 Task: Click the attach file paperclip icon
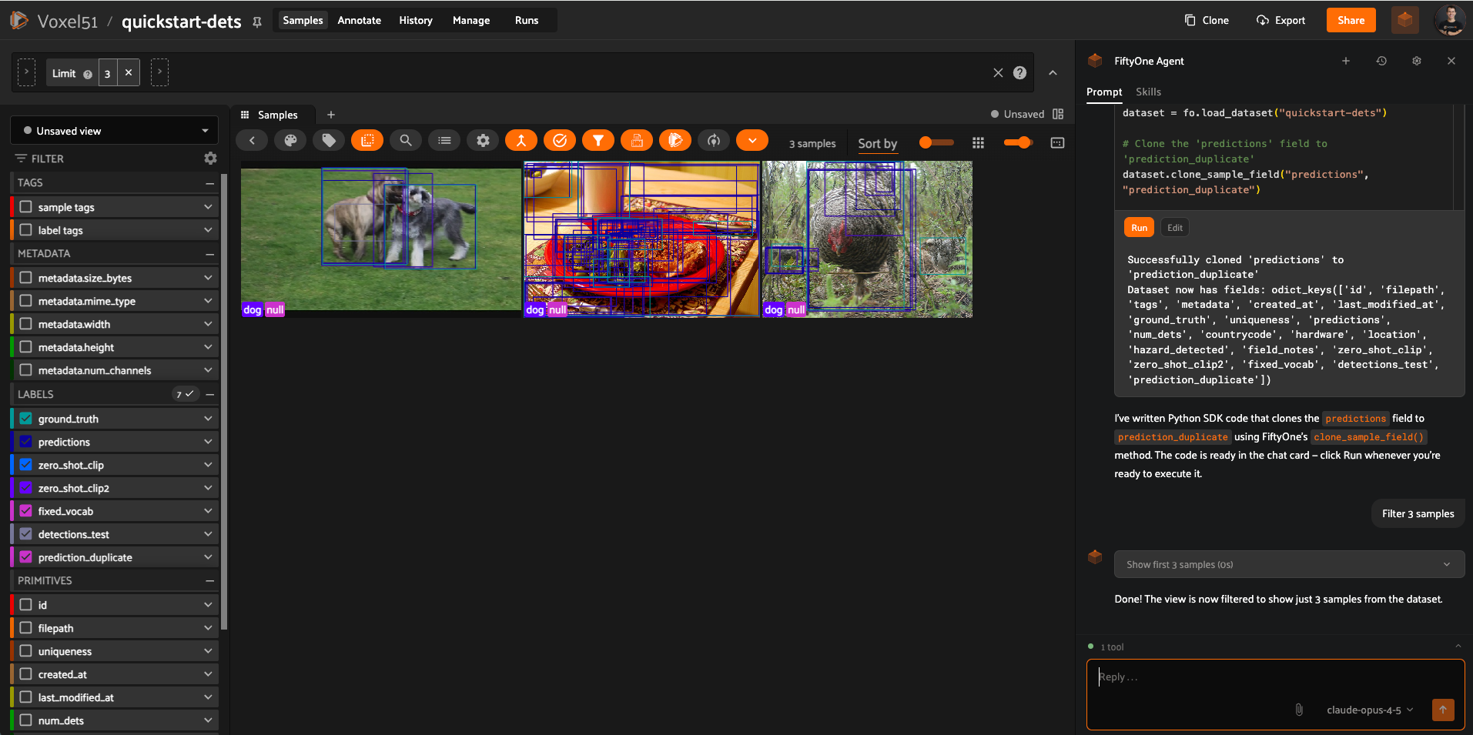tap(1299, 710)
